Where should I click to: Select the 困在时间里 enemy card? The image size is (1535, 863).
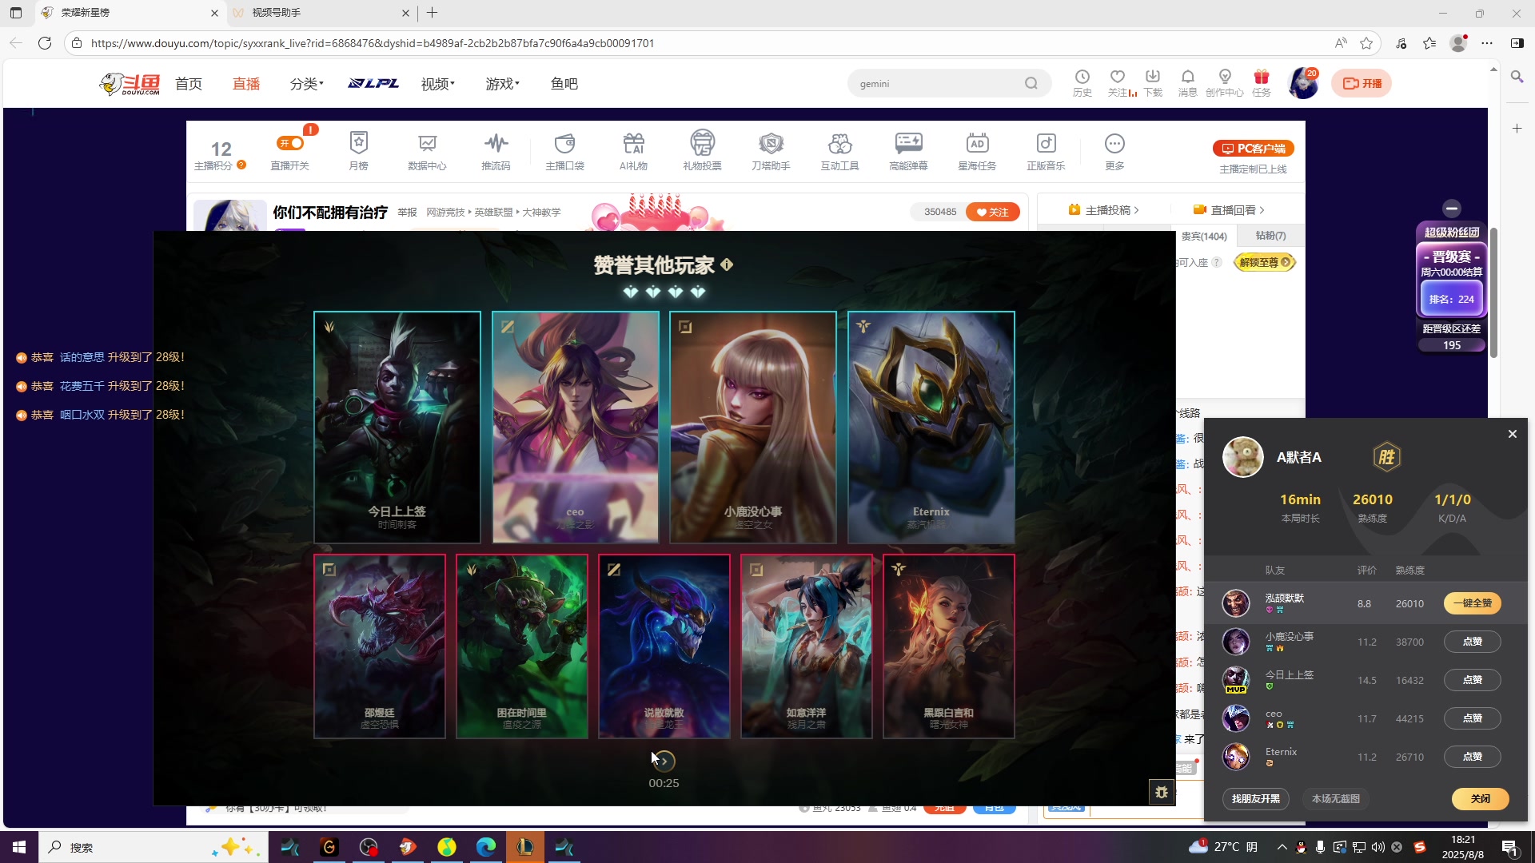(522, 646)
